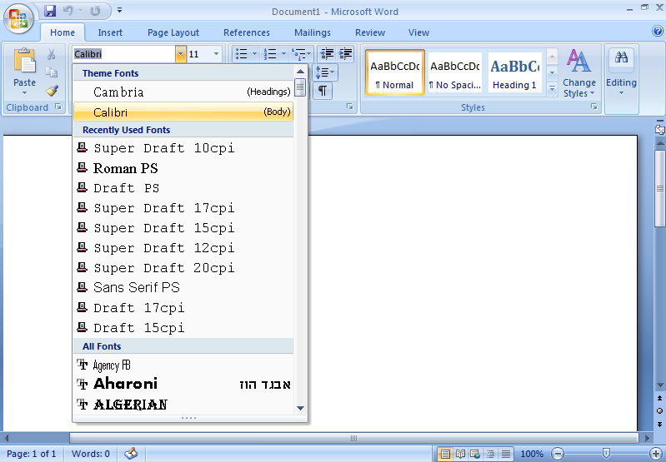This screenshot has height=462, width=666.
Task: Open the Page Layout ribbon tab
Action: point(173,32)
